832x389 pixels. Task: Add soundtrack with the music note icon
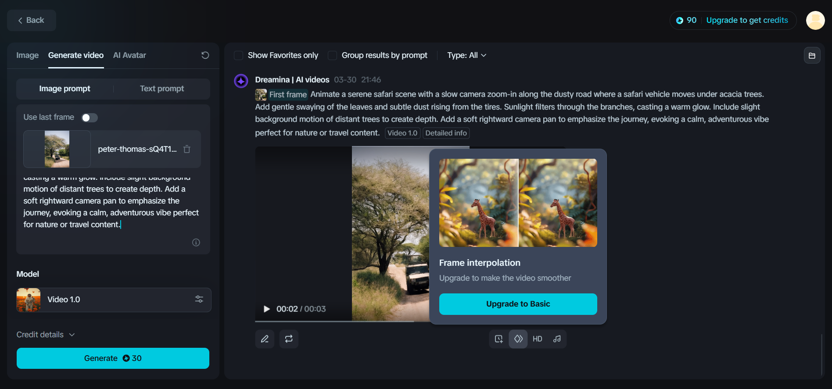[557, 339]
